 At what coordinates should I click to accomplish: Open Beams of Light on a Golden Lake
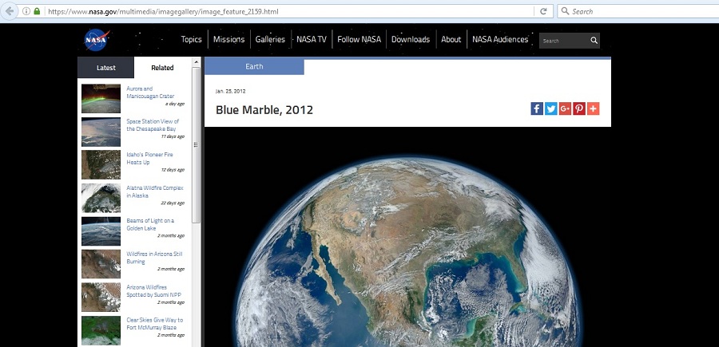click(150, 224)
